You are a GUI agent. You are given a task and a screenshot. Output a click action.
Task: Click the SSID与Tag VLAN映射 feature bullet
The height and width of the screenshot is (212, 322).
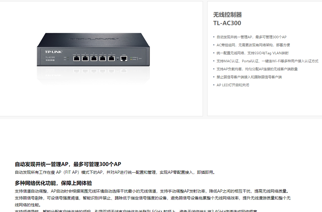pyautogui.click(x=252, y=53)
